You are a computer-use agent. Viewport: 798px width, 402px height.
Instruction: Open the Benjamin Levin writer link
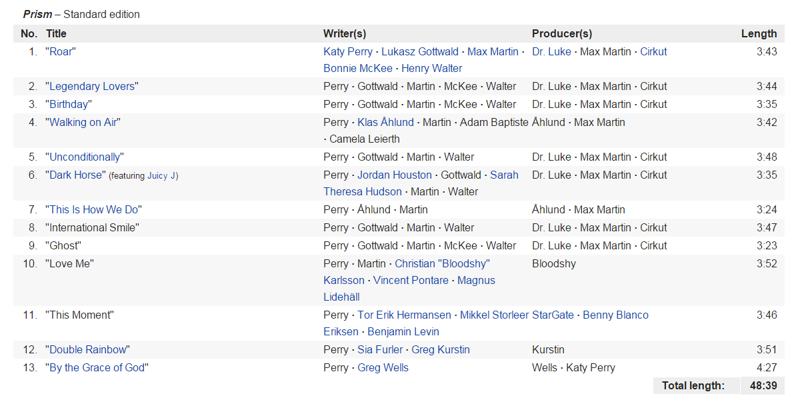(403, 332)
